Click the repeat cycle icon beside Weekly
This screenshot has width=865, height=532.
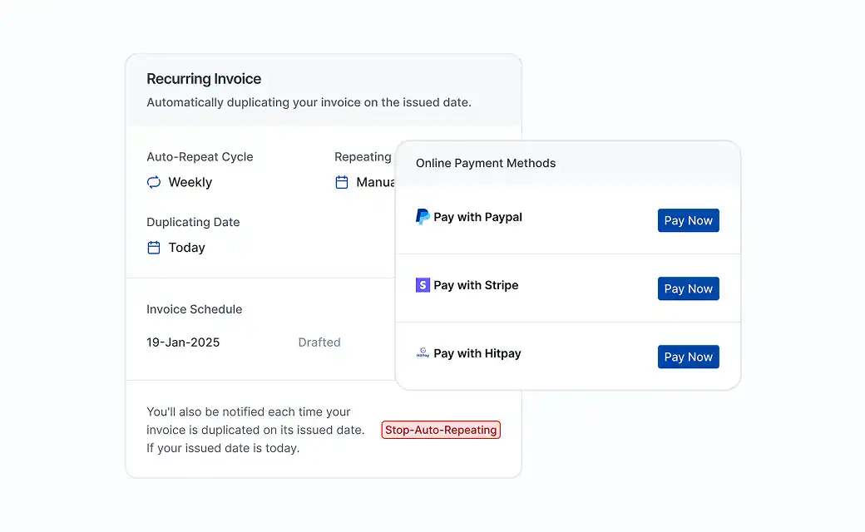point(154,182)
